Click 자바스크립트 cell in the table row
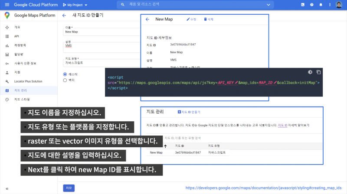 [x=217, y=153]
